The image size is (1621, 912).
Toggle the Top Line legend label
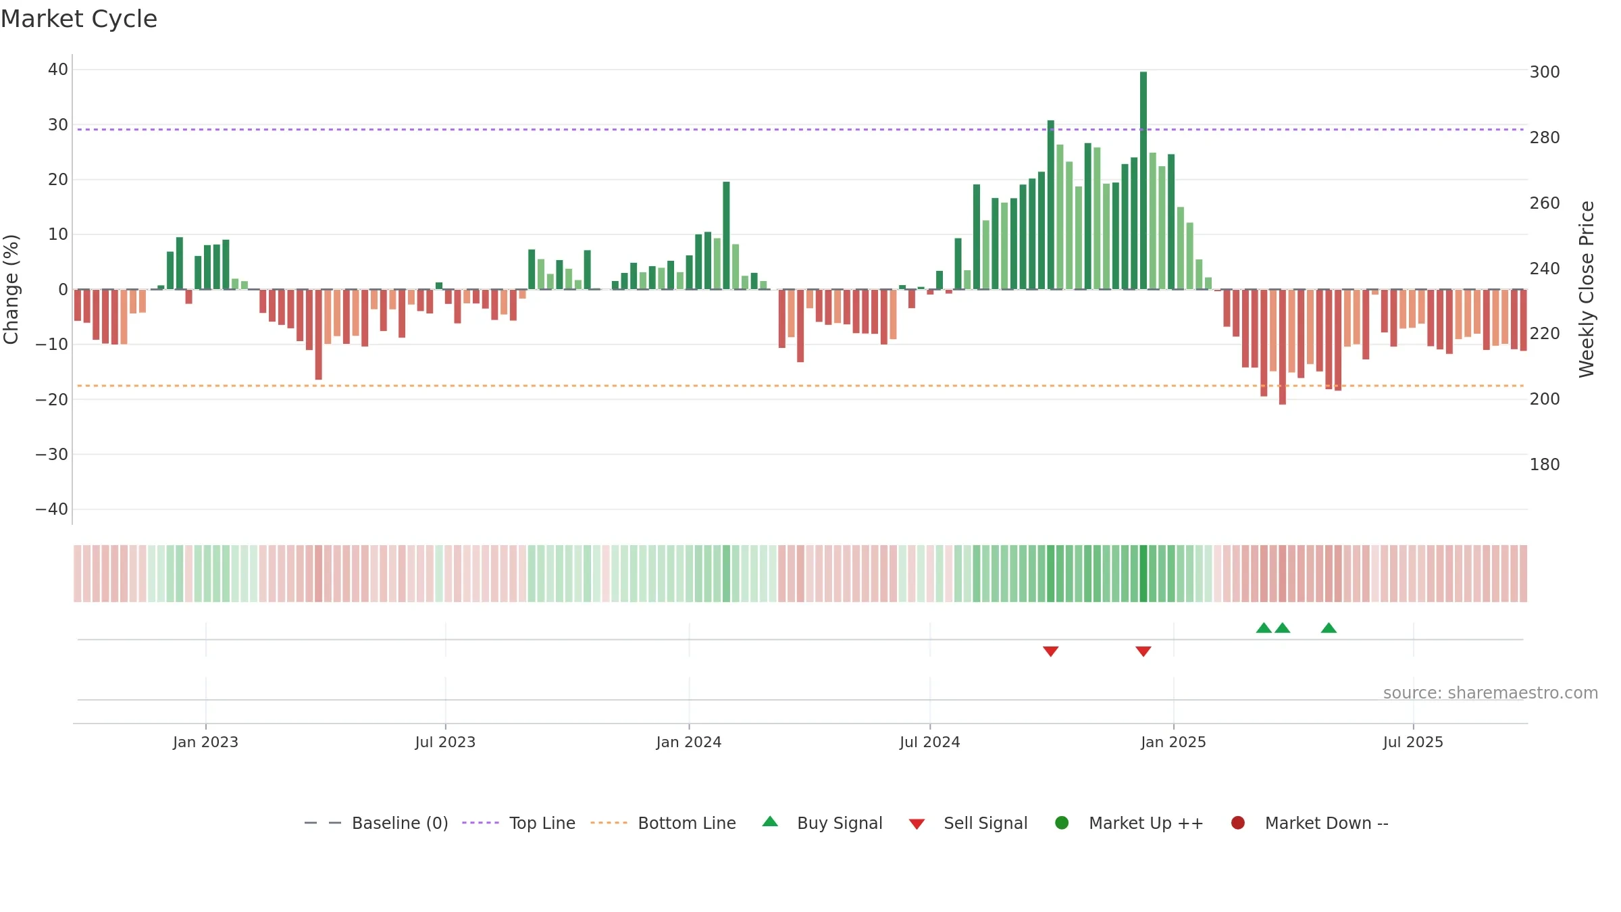coord(542,823)
